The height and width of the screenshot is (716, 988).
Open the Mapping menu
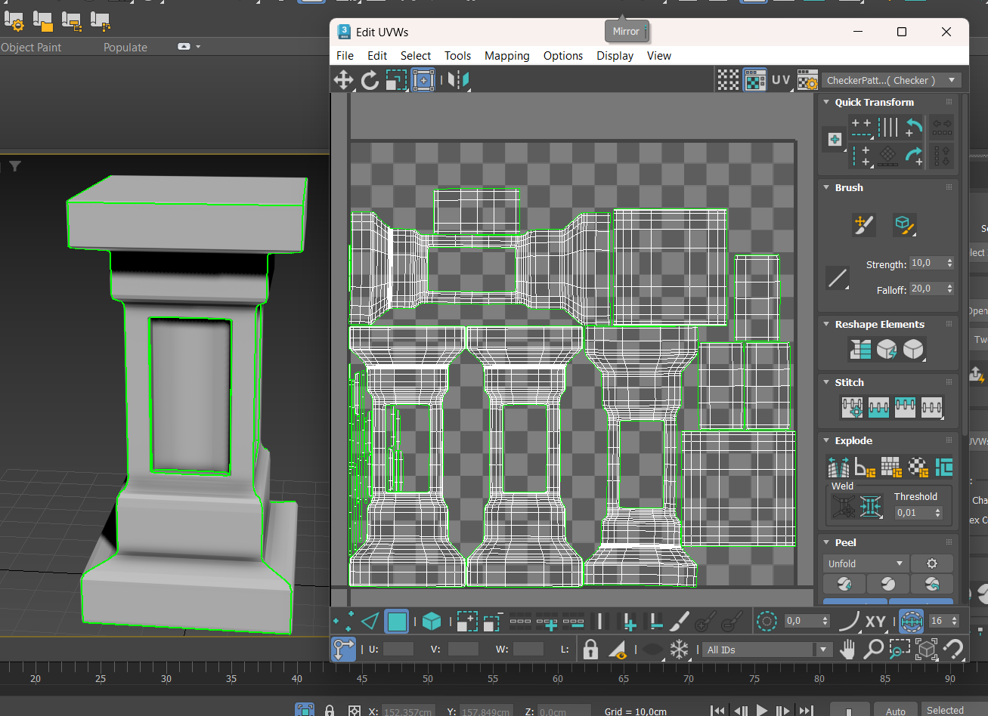tap(506, 56)
